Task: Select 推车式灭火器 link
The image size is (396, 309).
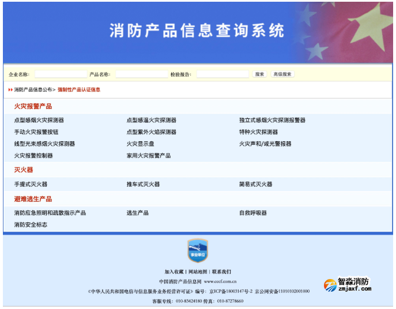Action: pos(143,184)
